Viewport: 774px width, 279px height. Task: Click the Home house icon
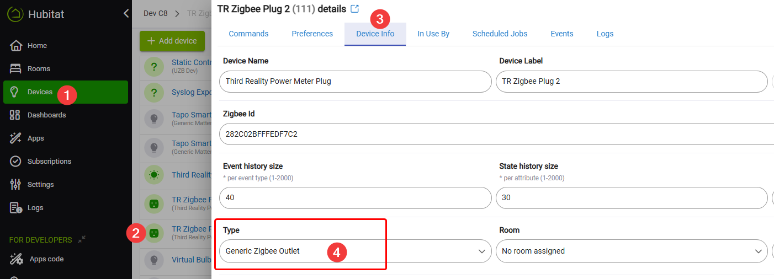click(16, 45)
